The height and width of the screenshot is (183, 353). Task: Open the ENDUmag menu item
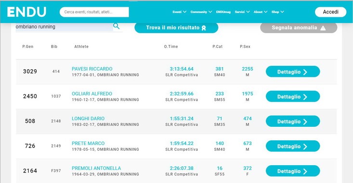223,12
